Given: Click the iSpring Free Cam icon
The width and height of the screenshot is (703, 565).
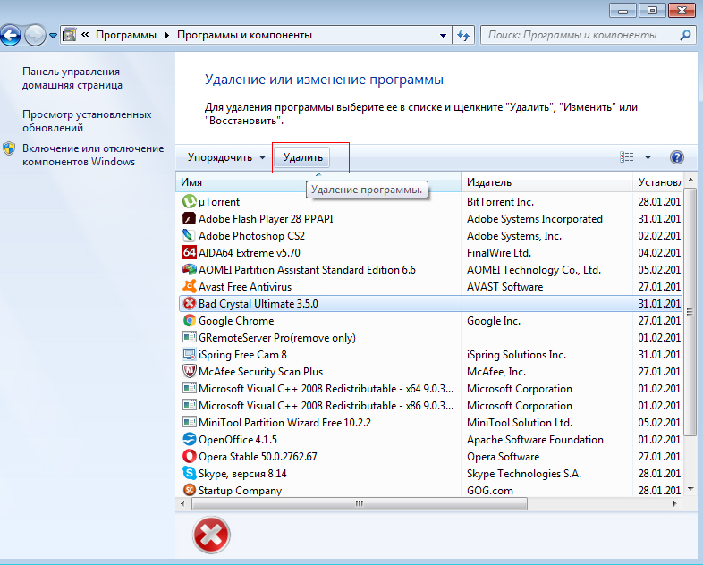Looking at the screenshot, I should (x=190, y=354).
